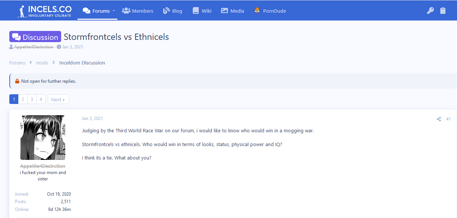This screenshot has width=457, height=218.
Task: Expand the Forums dropdown arrow
Action: (114, 11)
